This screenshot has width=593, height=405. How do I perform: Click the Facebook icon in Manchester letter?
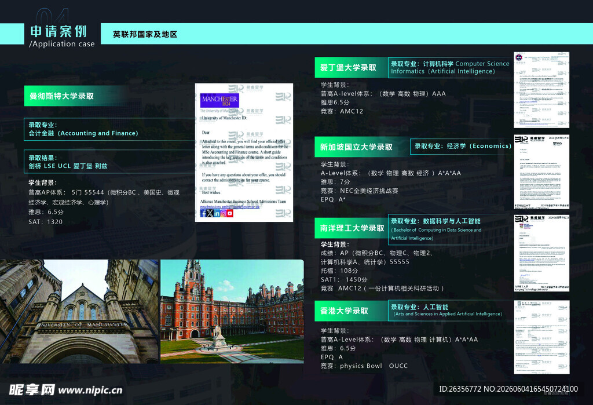pos(203,213)
